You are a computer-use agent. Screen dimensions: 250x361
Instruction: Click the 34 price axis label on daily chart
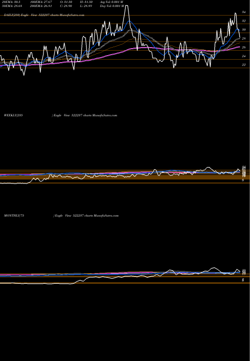tap(244, 12)
